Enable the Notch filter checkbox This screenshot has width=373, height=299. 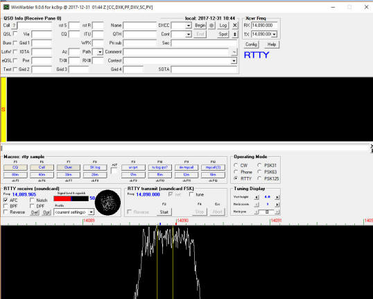coord(32,200)
